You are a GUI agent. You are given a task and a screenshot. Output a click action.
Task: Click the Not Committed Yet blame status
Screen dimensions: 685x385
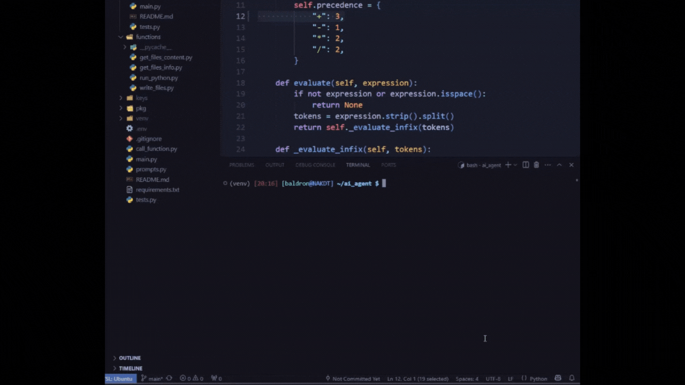point(353,379)
